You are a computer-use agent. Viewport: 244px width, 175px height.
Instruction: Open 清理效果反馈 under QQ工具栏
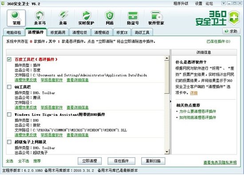26,107
